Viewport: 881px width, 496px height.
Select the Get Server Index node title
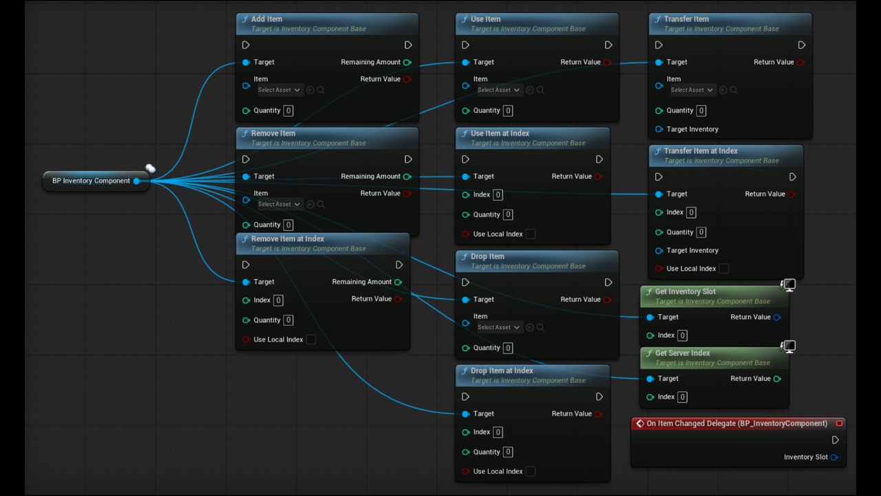(x=683, y=353)
